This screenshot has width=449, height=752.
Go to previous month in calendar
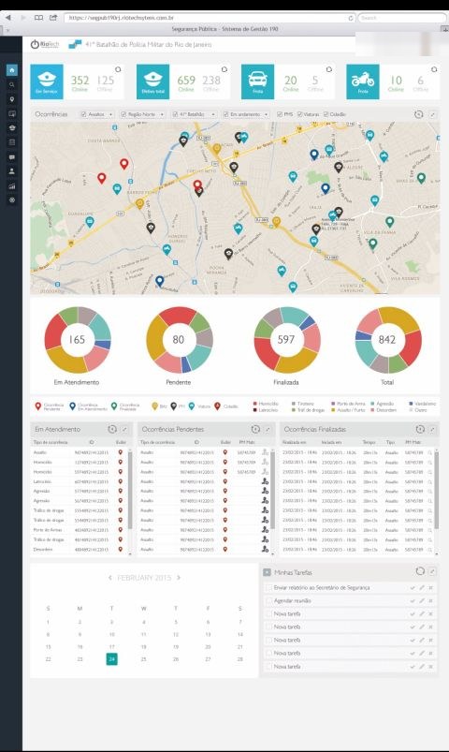tap(109, 578)
